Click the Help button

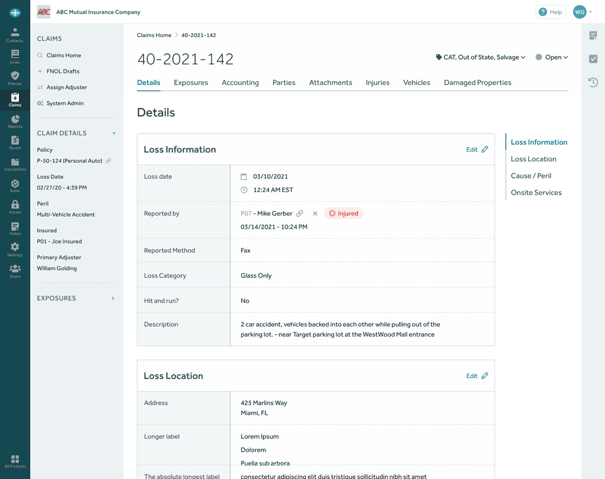pos(551,12)
